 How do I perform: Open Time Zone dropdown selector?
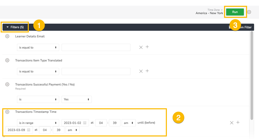(x=215, y=10)
